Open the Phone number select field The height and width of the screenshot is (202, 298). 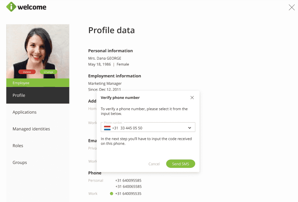[x=148, y=128]
